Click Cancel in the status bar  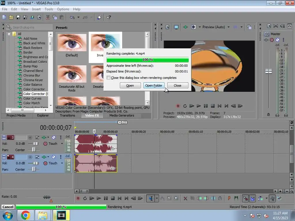pos(8,207)
